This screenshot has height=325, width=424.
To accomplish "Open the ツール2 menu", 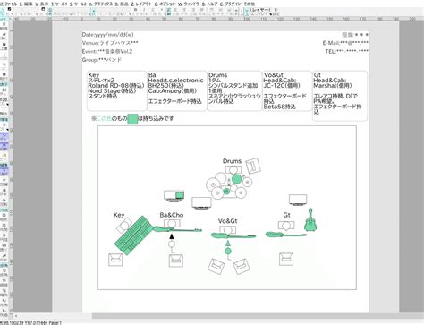I will click(79, 4).
